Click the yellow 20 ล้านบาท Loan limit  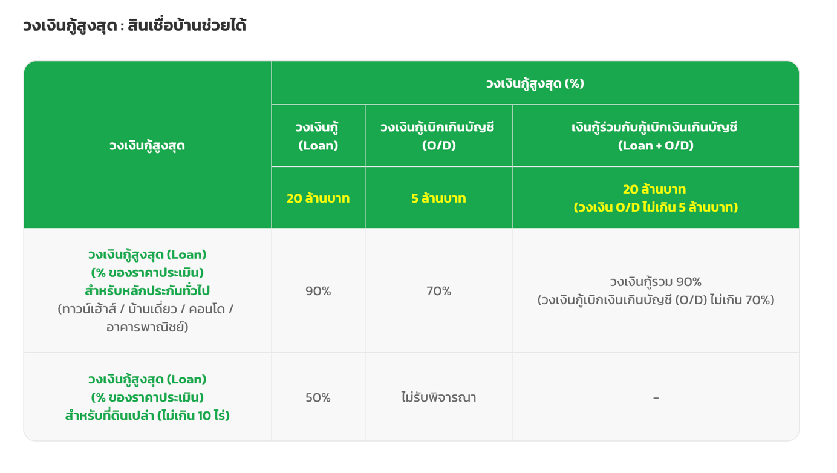click(x=318, y=198)
